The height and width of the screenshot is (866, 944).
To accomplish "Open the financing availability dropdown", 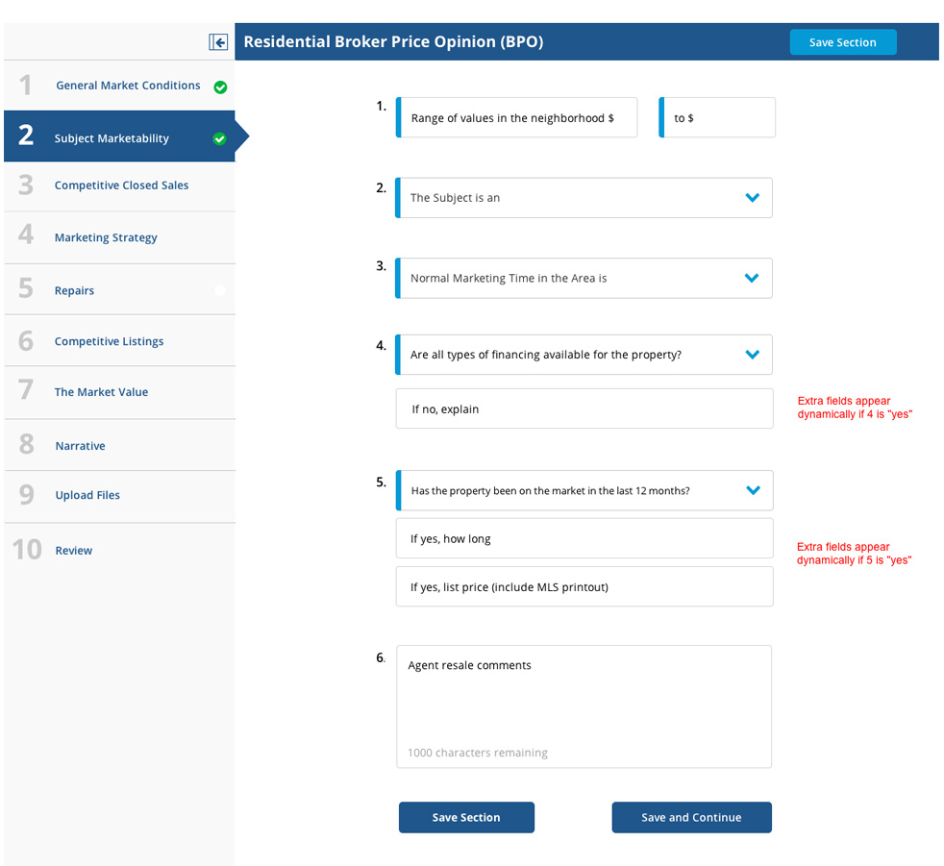I will (x=752, y=356).
